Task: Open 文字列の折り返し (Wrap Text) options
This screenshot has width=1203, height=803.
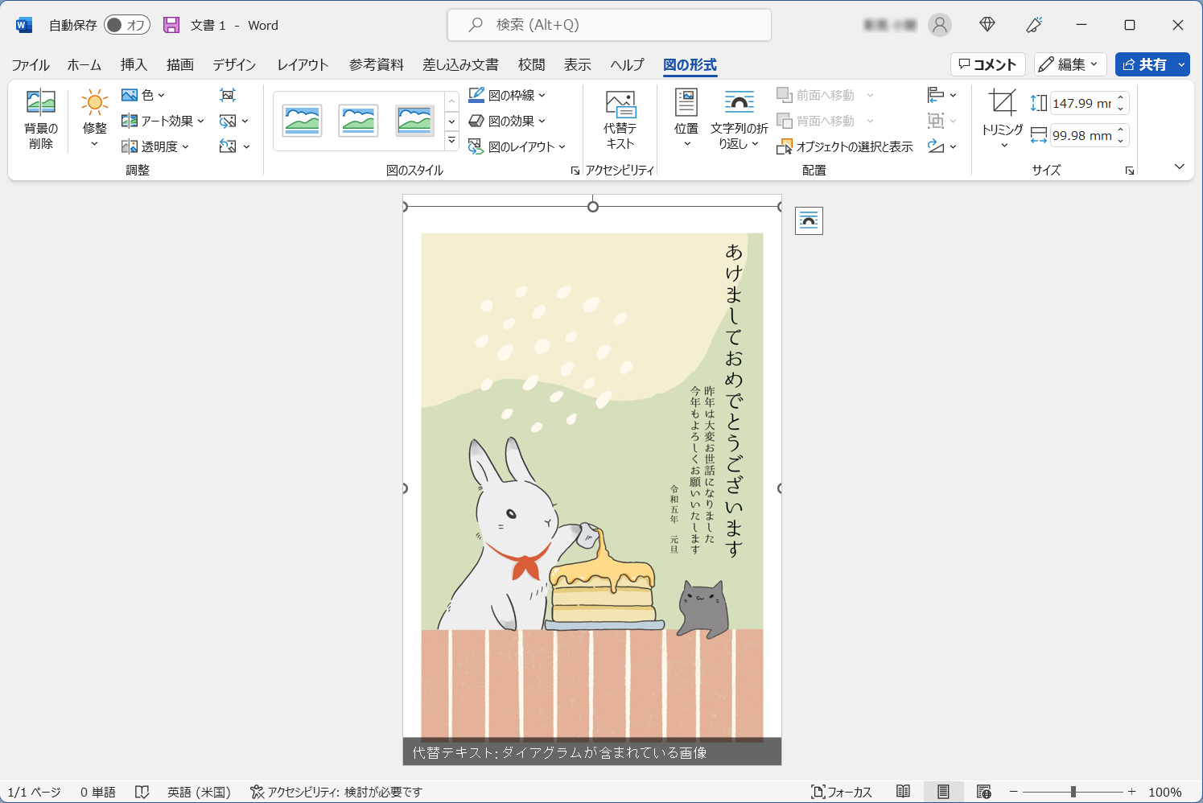Action: point(740,119)
